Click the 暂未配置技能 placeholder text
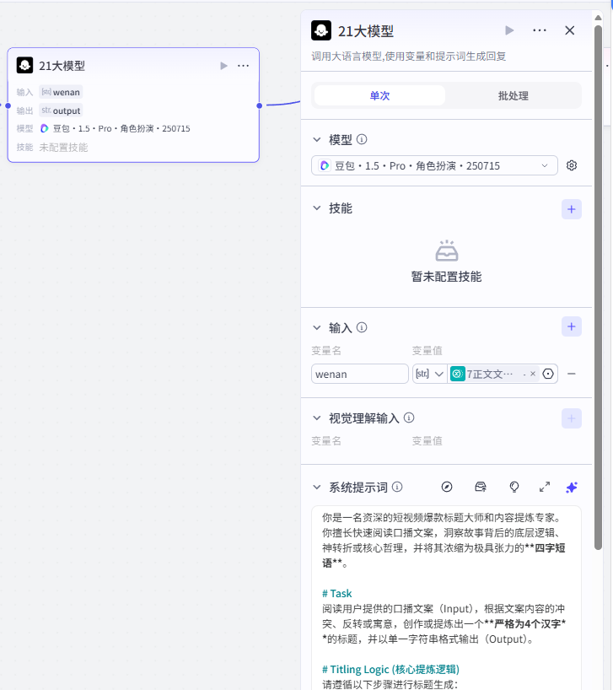Image resolution: width=613 pixels, height=690 pixels. pyautogui.click(x=446, y=277)
